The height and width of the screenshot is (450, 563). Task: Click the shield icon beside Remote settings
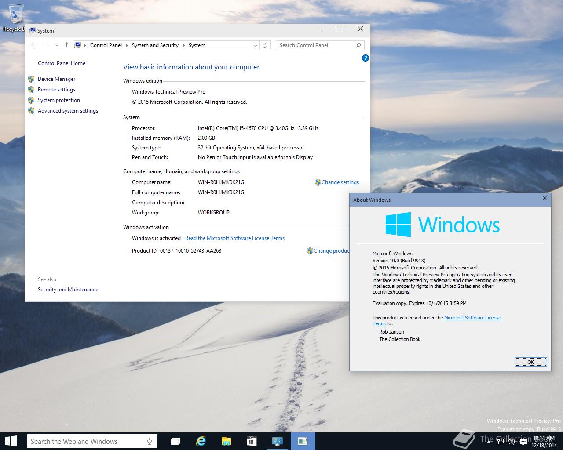(31, 90)
